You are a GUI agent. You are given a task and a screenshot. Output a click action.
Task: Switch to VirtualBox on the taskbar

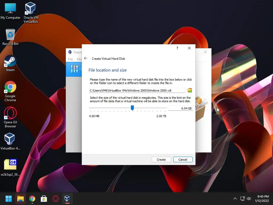67,199
